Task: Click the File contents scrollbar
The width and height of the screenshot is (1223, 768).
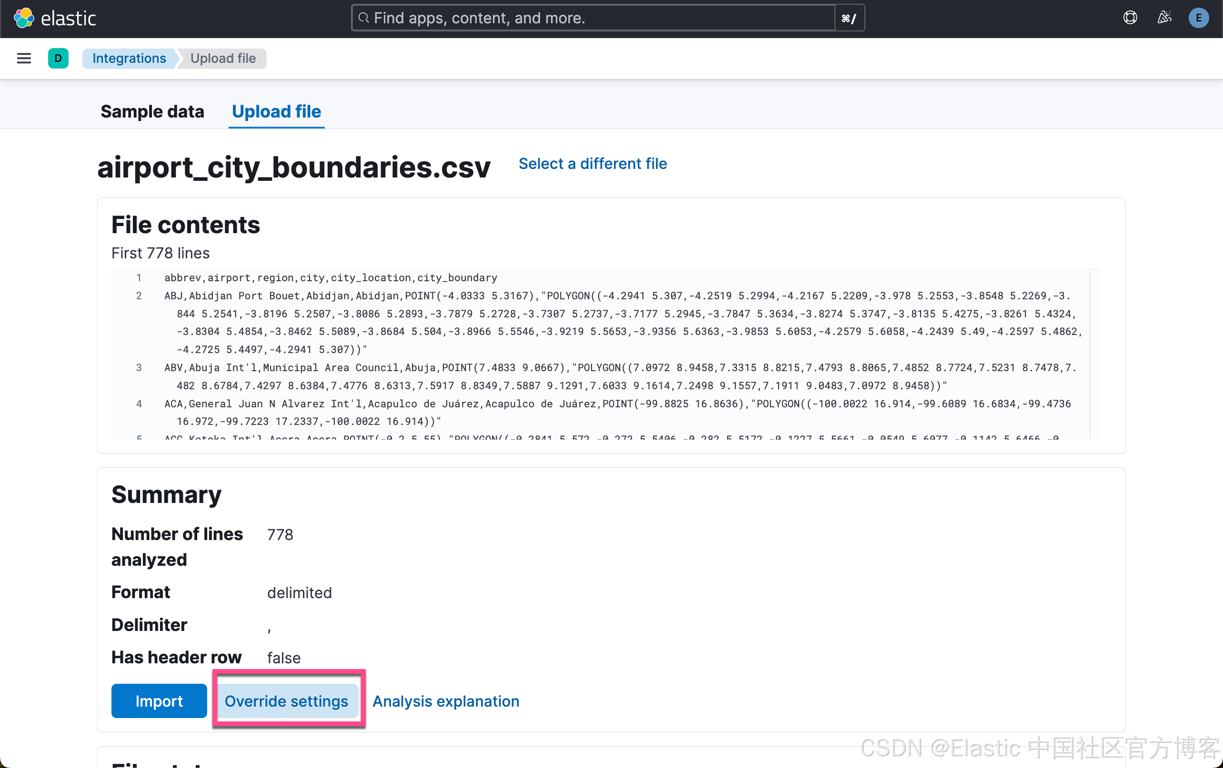Action: (1095, 305)
